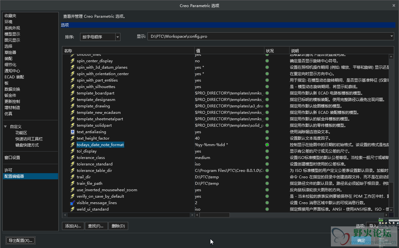The width and height of the screenshot is (399, 248).
Task: Confirm with the 确定 button
Action: 361,241
